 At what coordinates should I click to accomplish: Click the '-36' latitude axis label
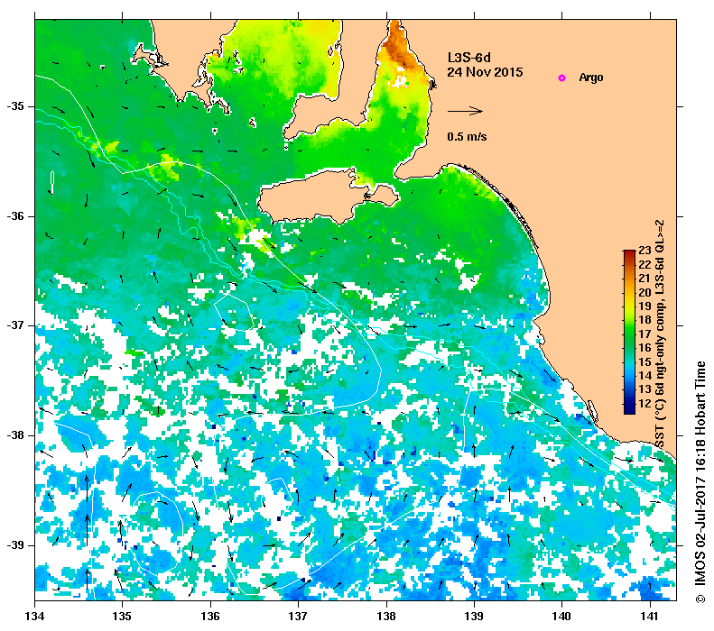point(15,216)
